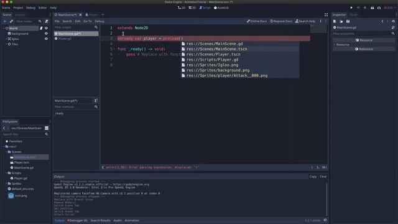Collapse the res:// root folder
This screenshot has height=224, width=398.
point(4,147)
